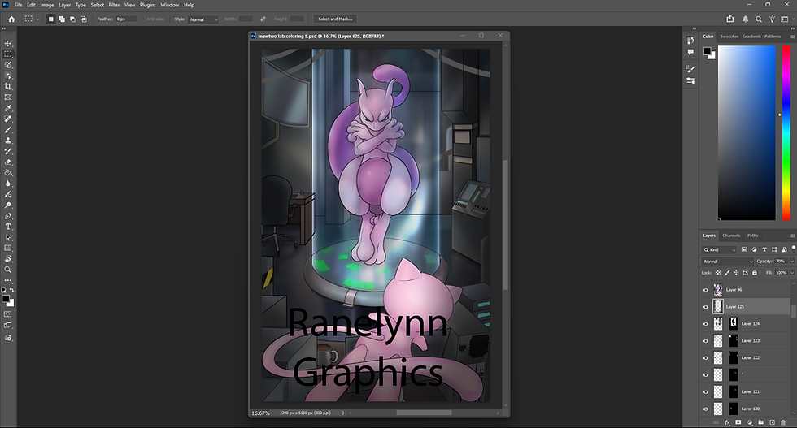797x428 pixels.
Task: Open the Plugins menu
Action: click(148, 5)
